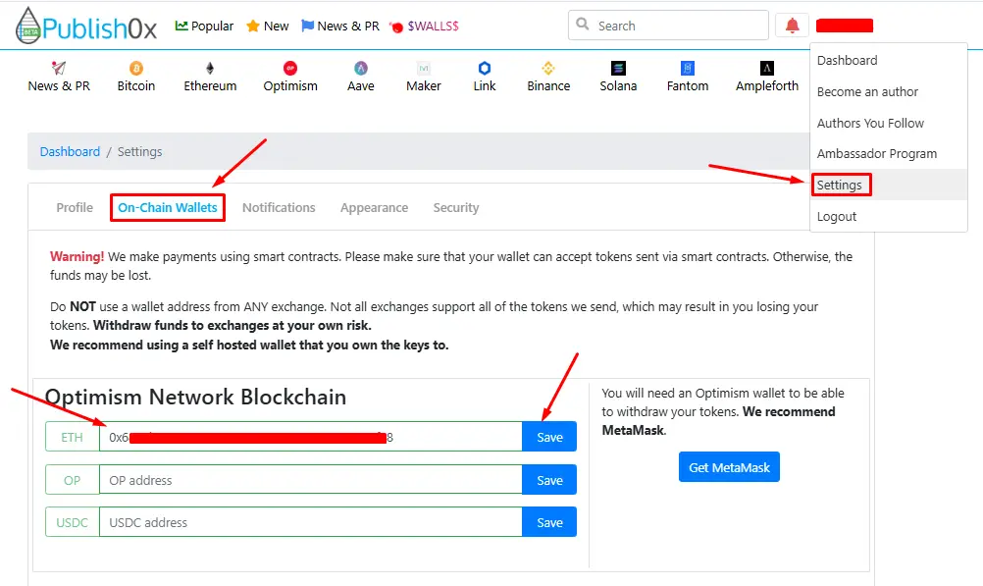Select Become an author menu item
Image resolution: width=983 pixels, height=586 pixels.
point(867,91)
